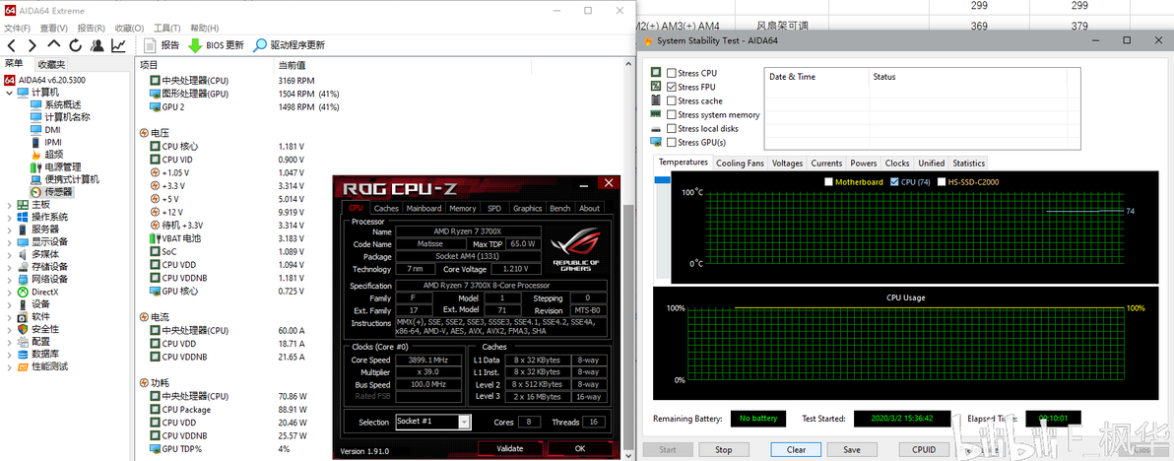This screenshot has width=1174, height=461.
Task: Go back with AIDA64 toolbar back arrow
Action: tap(11, 45)
